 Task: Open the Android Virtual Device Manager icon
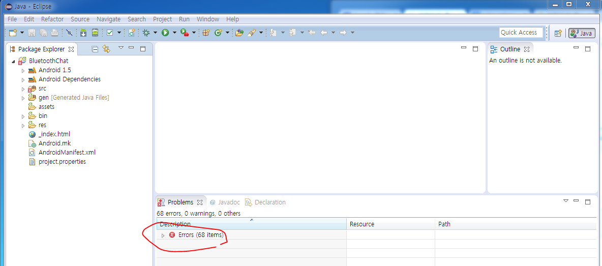(95, 33)
